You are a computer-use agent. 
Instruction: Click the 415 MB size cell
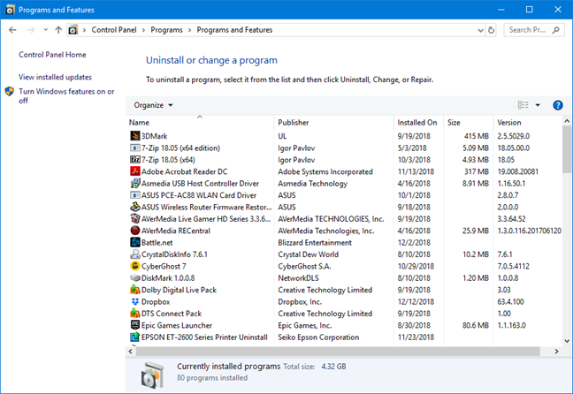point(476,136)
